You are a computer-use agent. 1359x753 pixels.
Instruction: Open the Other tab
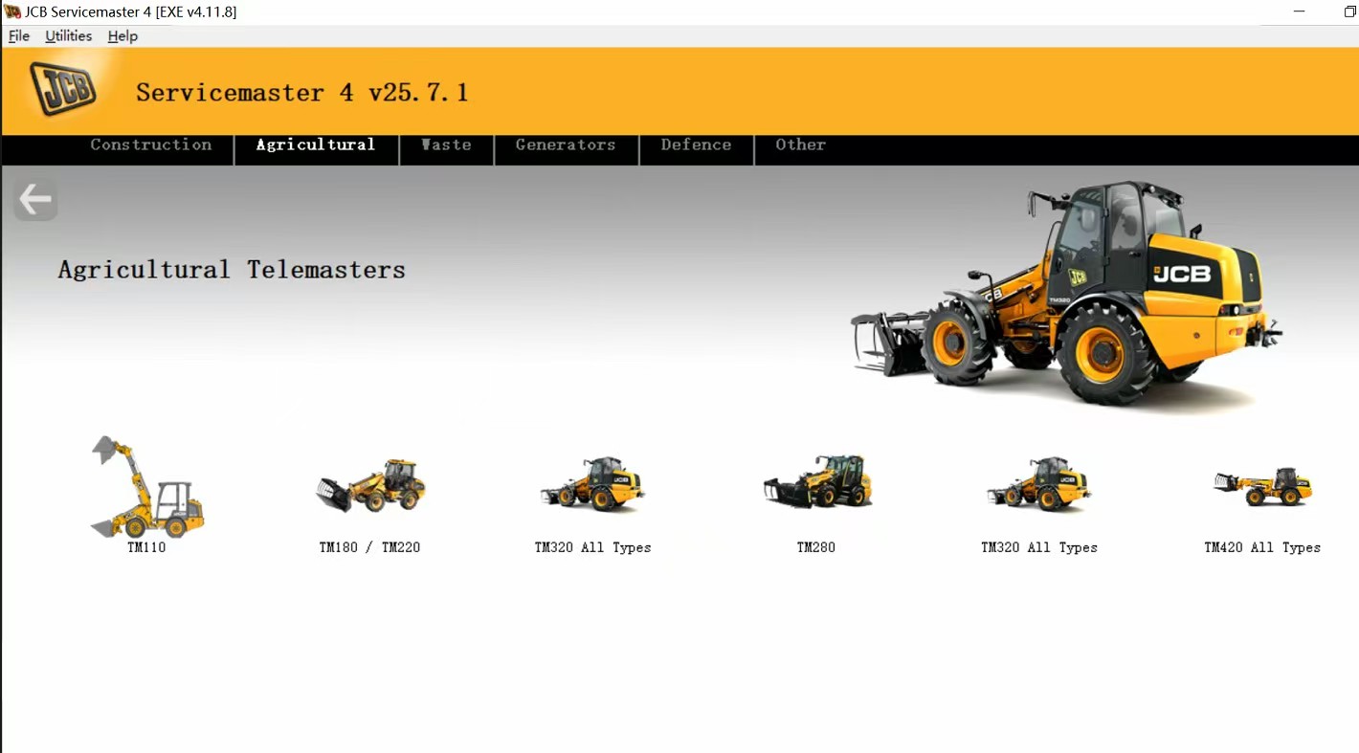click(x=801, y=145)
